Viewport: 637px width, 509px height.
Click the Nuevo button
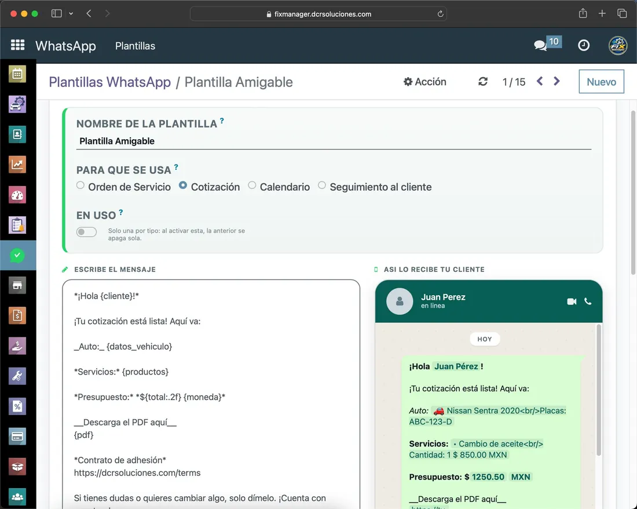pos(601,82)
